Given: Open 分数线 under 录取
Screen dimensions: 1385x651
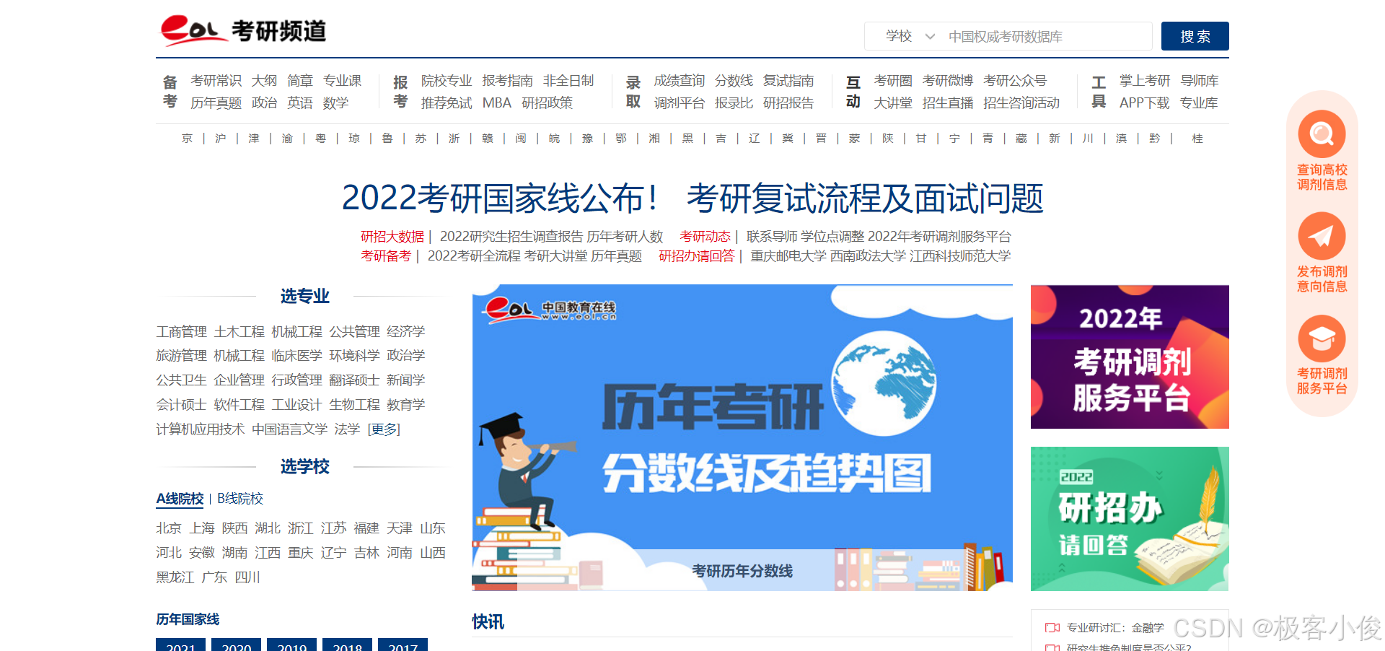Looking at the screenshot, I should 734,81.
